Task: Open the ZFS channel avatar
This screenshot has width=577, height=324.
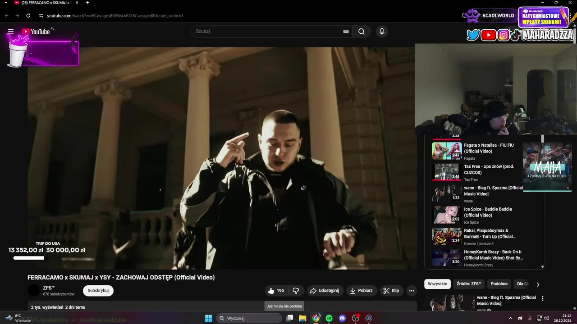Action: tap(33, 291)
